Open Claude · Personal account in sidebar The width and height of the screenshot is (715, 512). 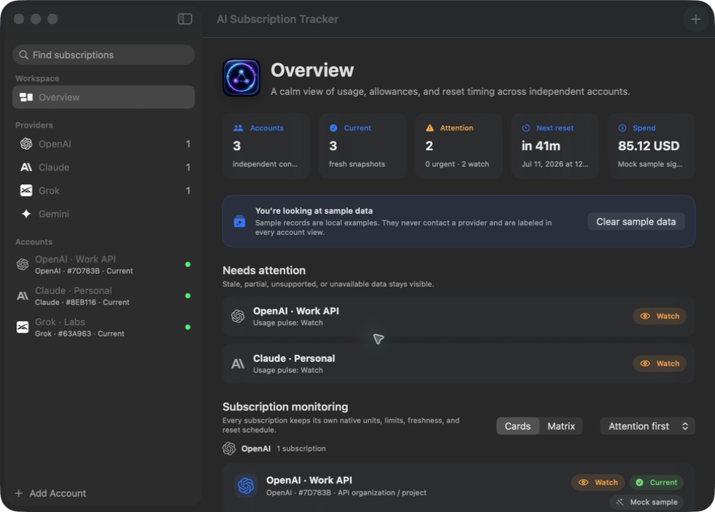click(104, 296)
